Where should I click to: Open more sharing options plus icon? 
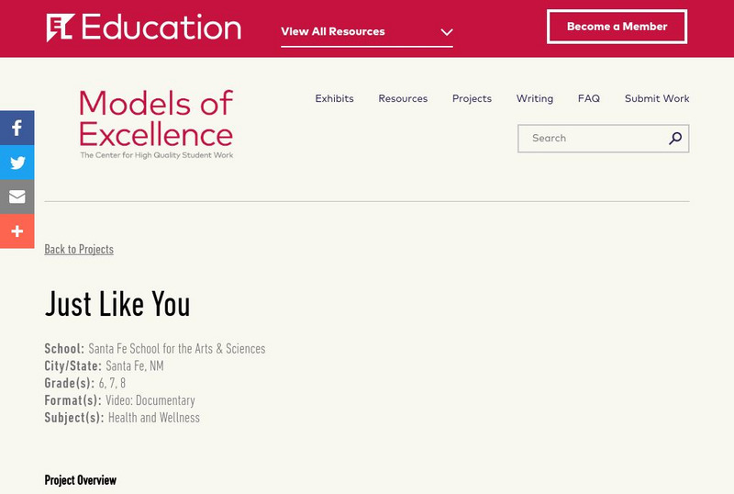coord(17,231)
